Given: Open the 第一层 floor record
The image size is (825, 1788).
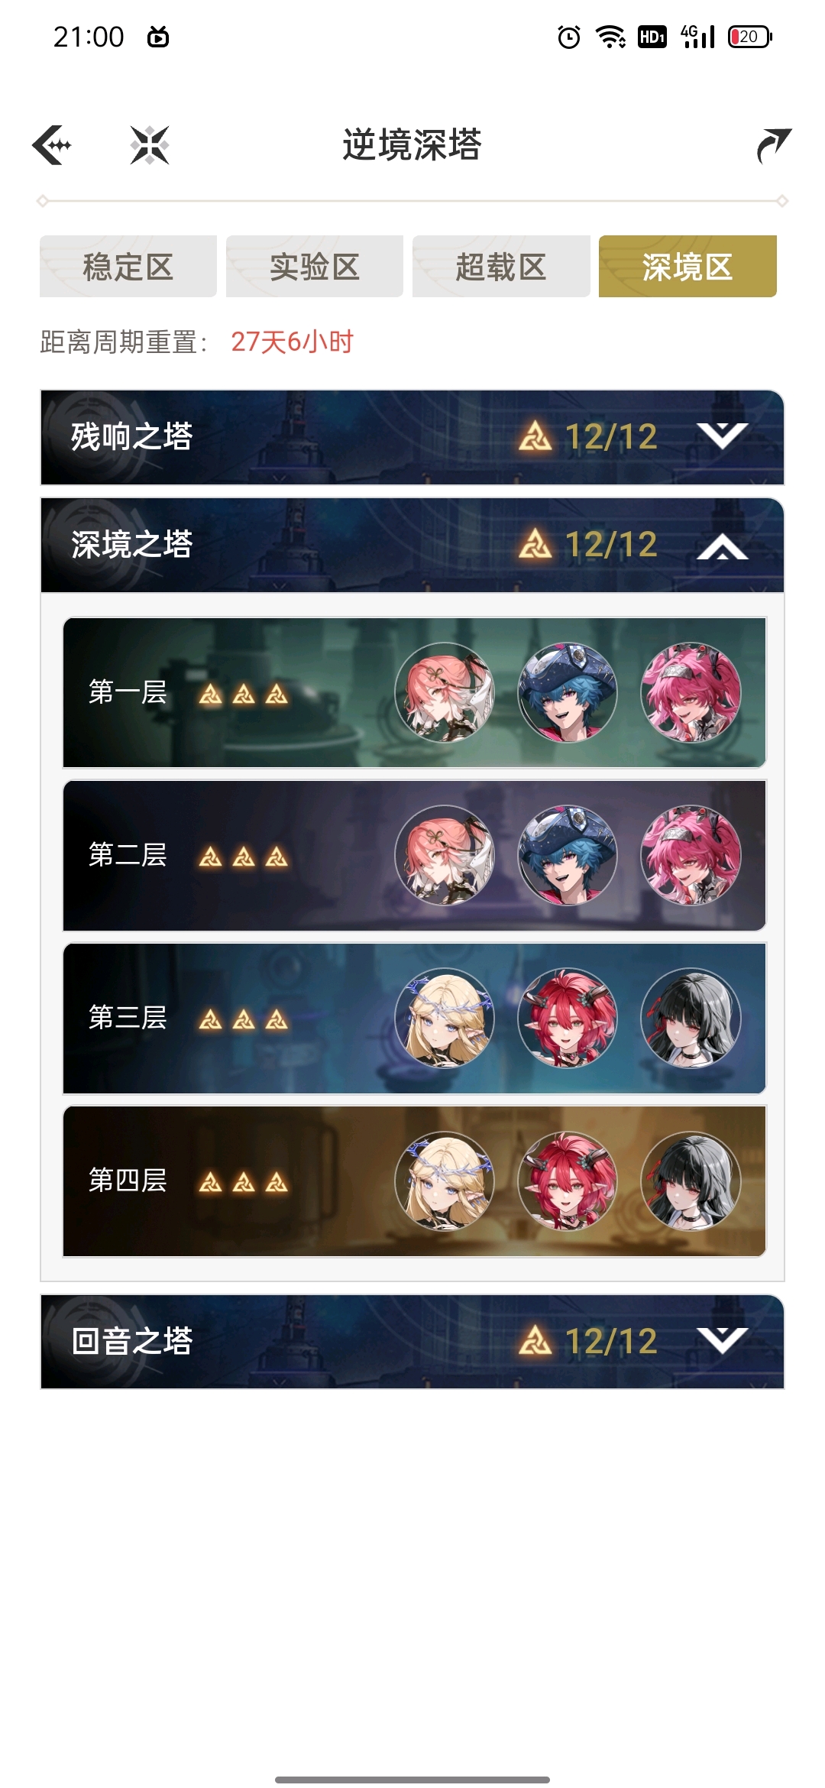Looking at the screenshot, I should pyautogui.click(x=414, y=692).
